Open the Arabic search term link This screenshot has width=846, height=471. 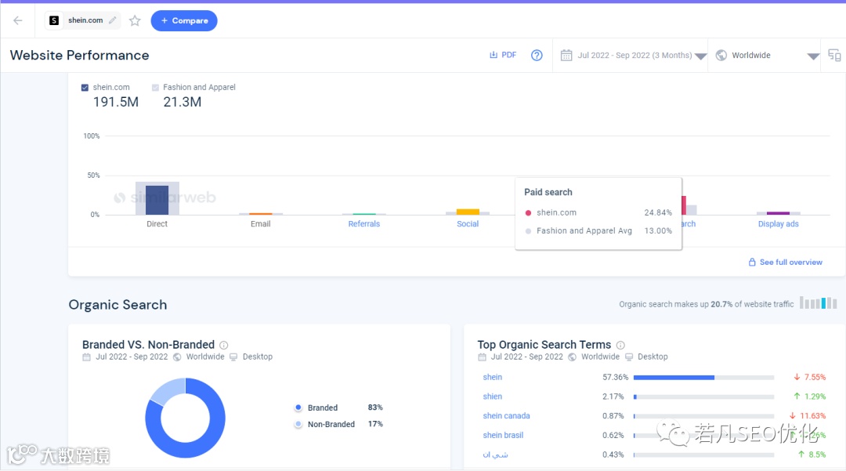click(x=495, y=455)
